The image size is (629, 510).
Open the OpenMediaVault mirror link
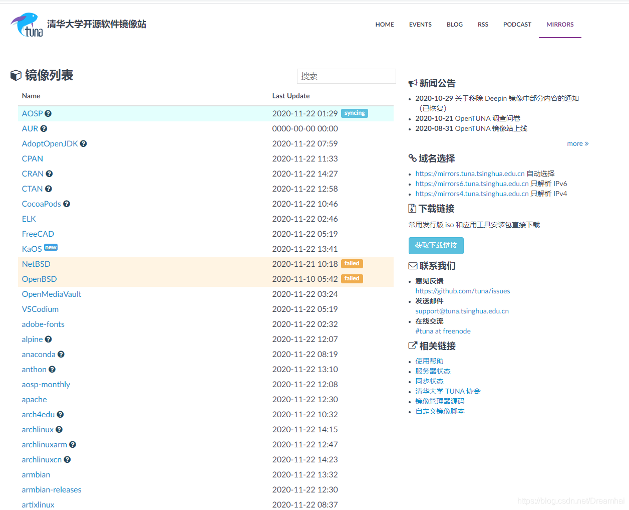coord(52,294)
